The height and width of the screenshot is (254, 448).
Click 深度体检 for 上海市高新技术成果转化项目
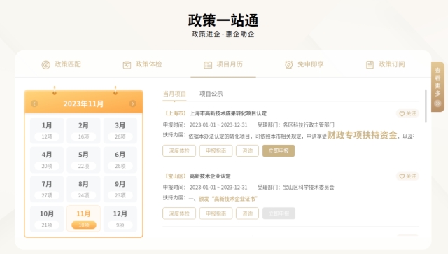pyautogui.click(x=179, y=151)
